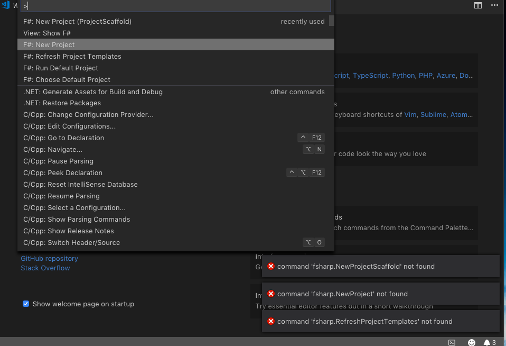Open the Stack Overflow link
Viewport: 506px width, 346px height.
coord(45,268)
